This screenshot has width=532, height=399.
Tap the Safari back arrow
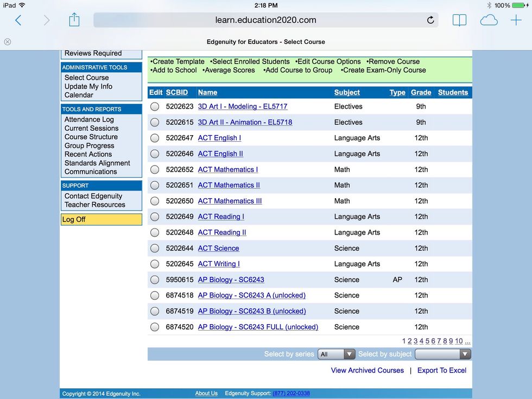pos(18,20)
